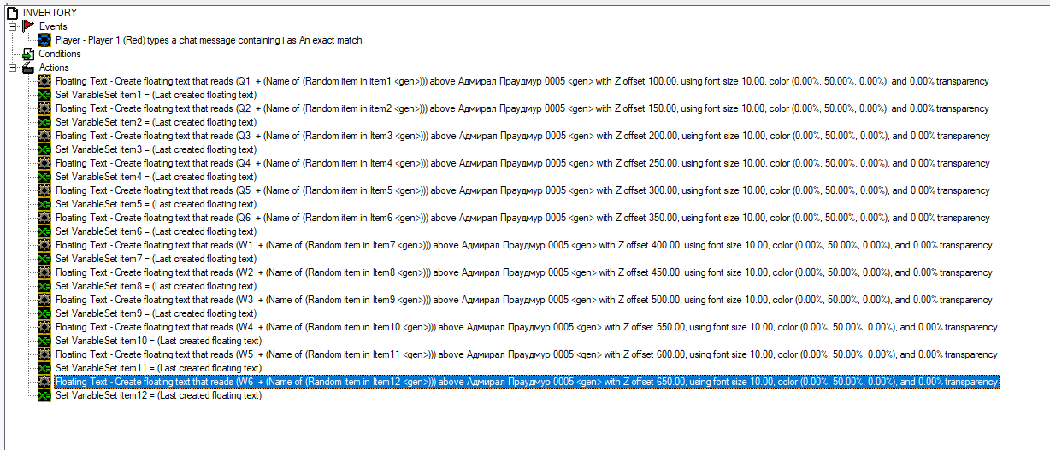This screenshot has height=450, width=1050.
Task: Click the gear icon for Q3 floating text
Action: tap(44, 136)
